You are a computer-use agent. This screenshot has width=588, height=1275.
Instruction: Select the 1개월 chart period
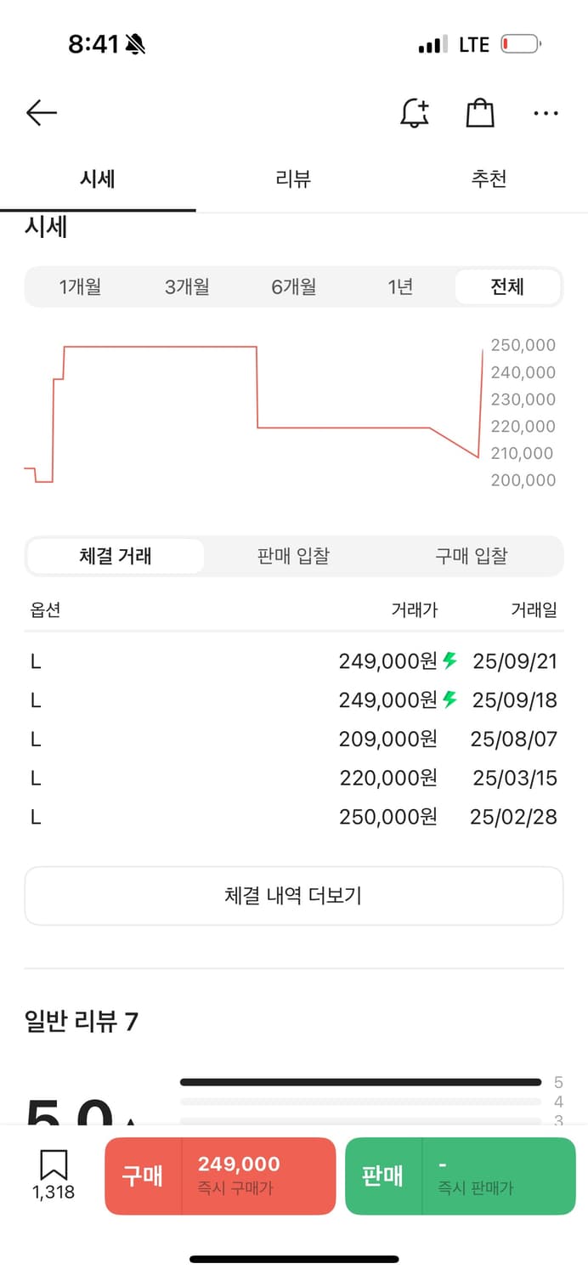pyautogui.click(x=80, y=287)
